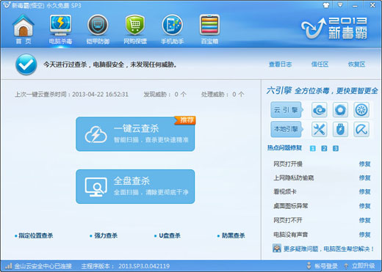
Task: Start 一键云查杀 cloud scan
Action: tap(135, 134)
